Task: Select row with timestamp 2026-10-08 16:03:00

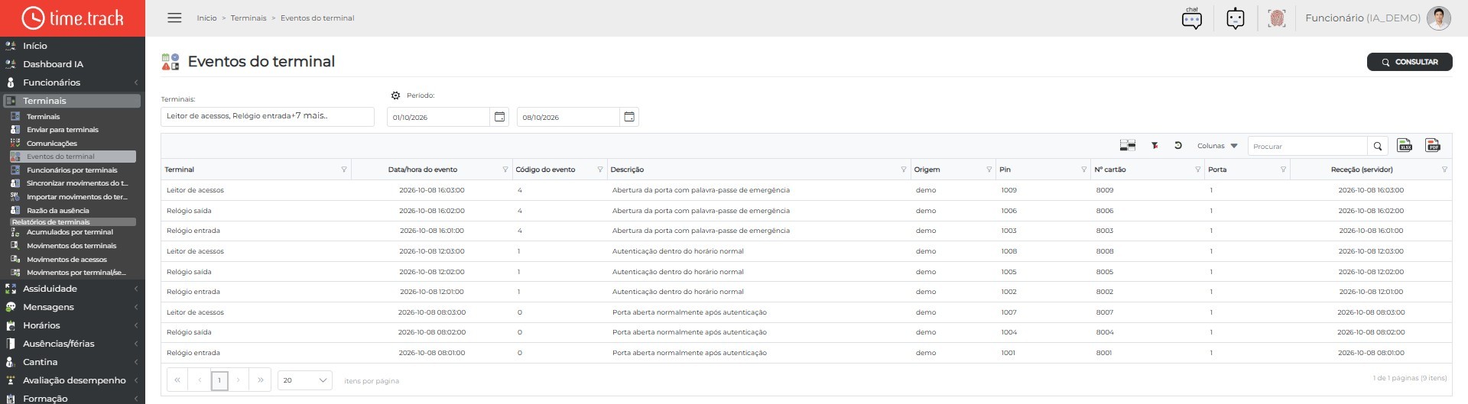Action: point(806,190)
